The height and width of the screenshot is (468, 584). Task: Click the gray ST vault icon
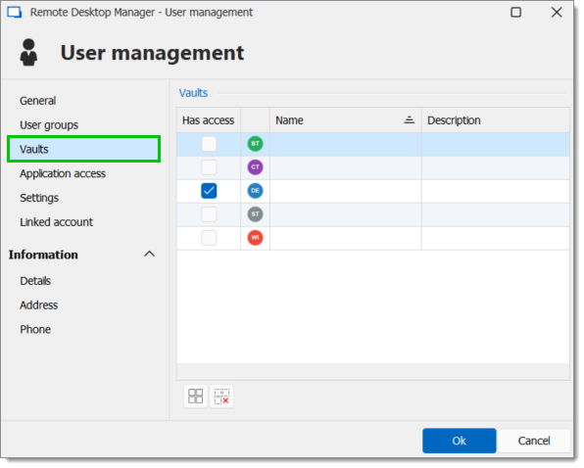coord(255,214)
